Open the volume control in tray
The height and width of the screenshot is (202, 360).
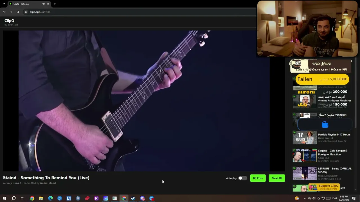314,198
